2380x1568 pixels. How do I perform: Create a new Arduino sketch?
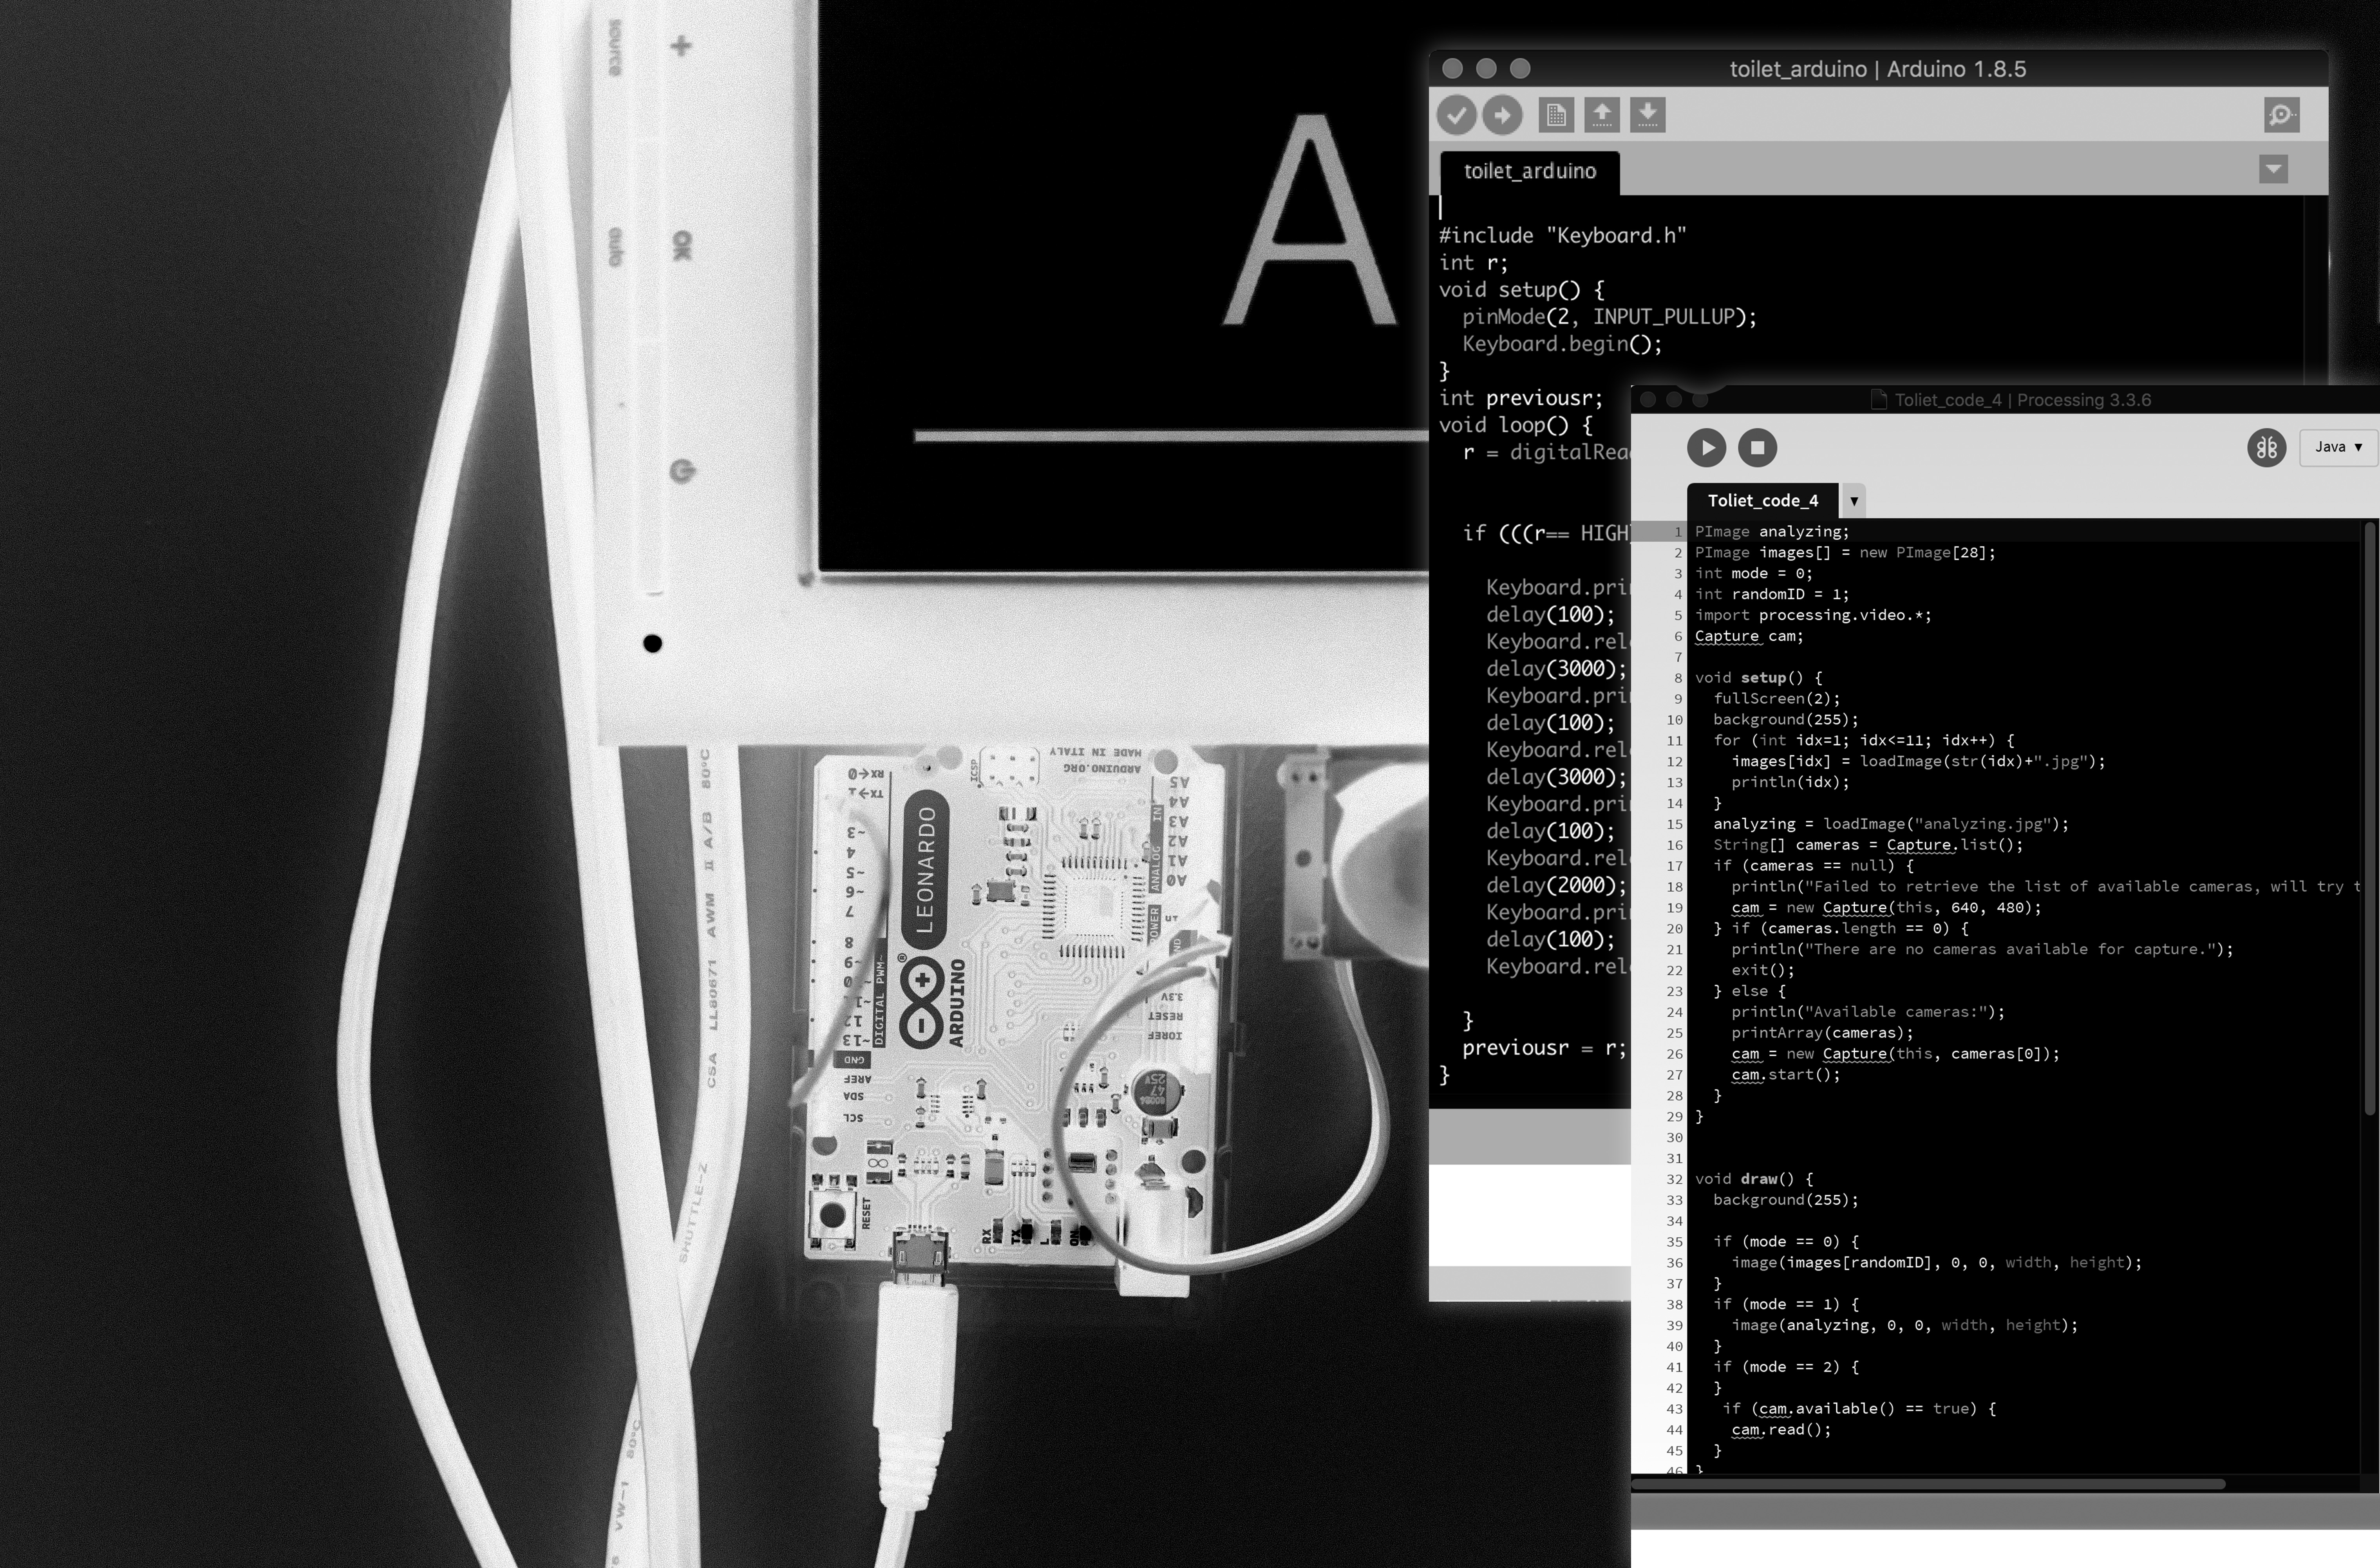coord(1555,115)
